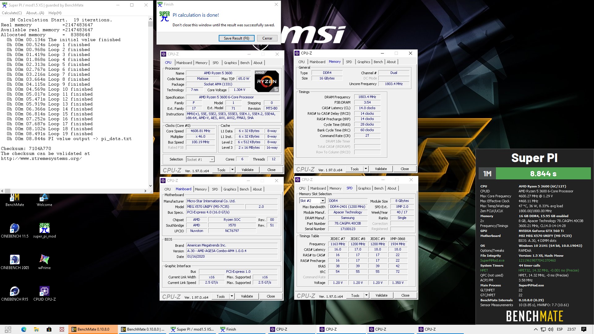The width and height of the screenshot is (594, 334).
Task: Click Validate in the SPD CPU-Z window
Action: [x=381, y=295]
